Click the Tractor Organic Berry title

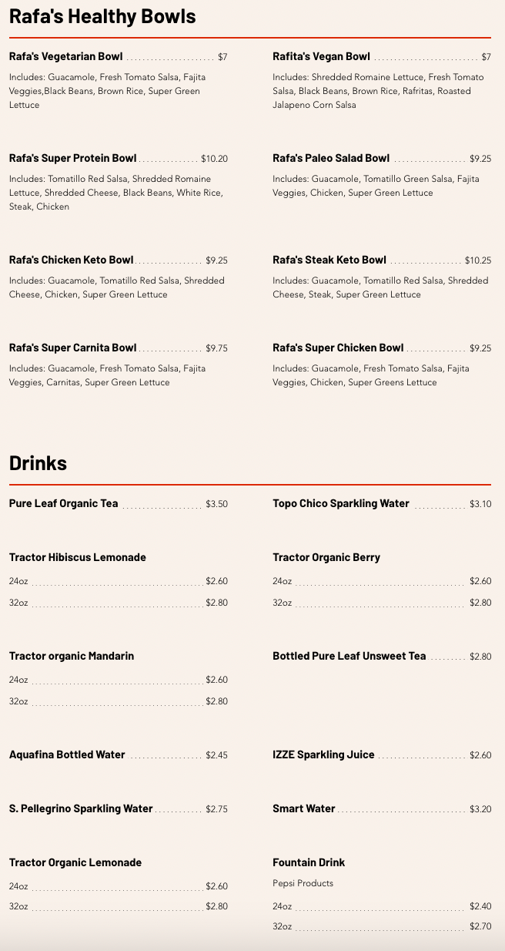pos(326,557)
